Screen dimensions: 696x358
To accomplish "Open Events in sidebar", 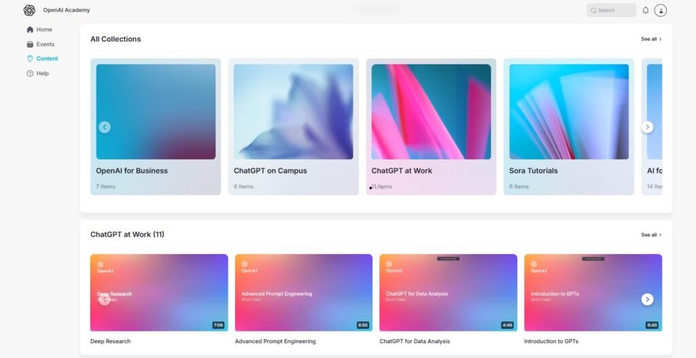I will pyautogui.click(x=40, y=44).
